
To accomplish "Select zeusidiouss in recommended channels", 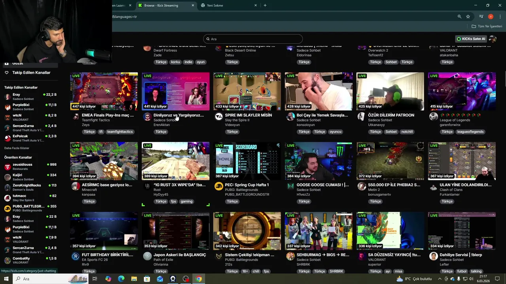I will click(x=30, y=166).
